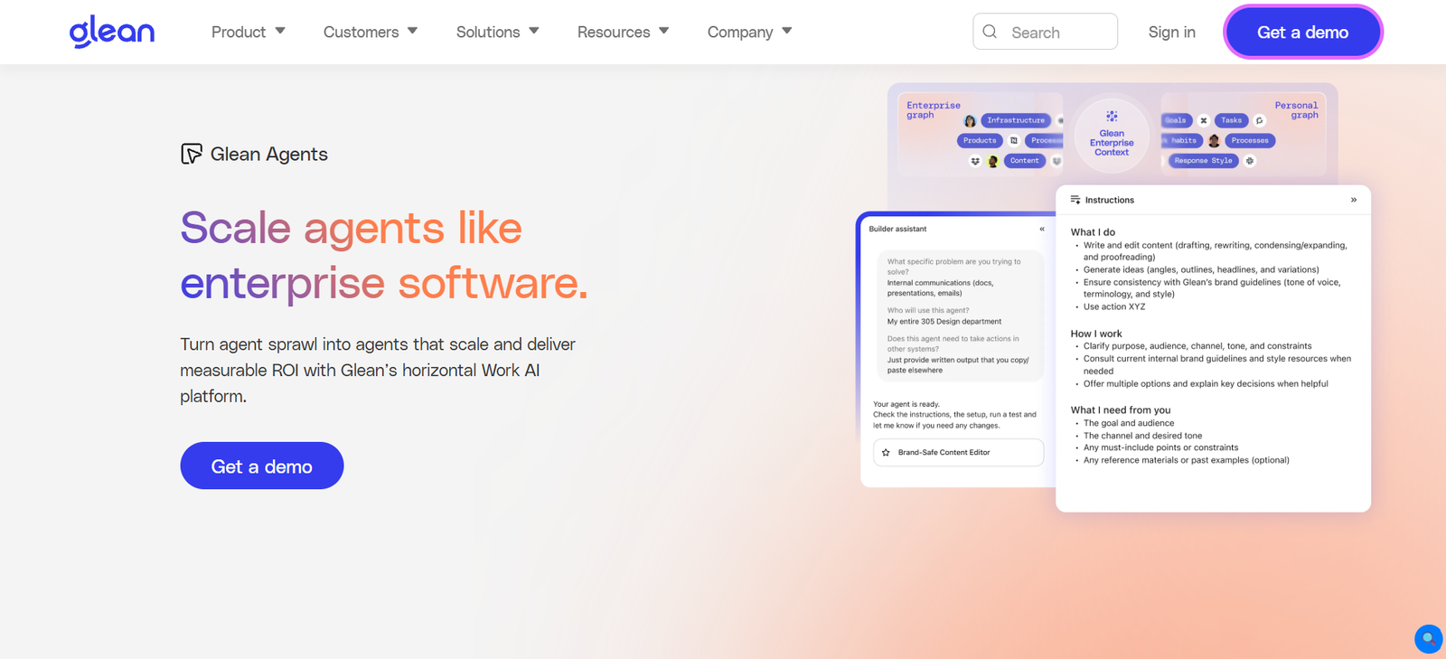Expand the Solutions menu
The image size is (1446, 659).
tap(498, 32)
